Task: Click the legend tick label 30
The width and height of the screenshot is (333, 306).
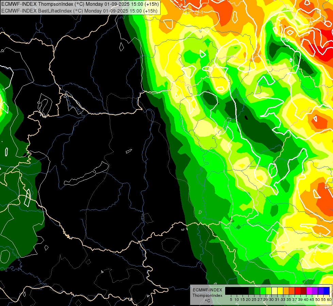Action: (271, 300)
